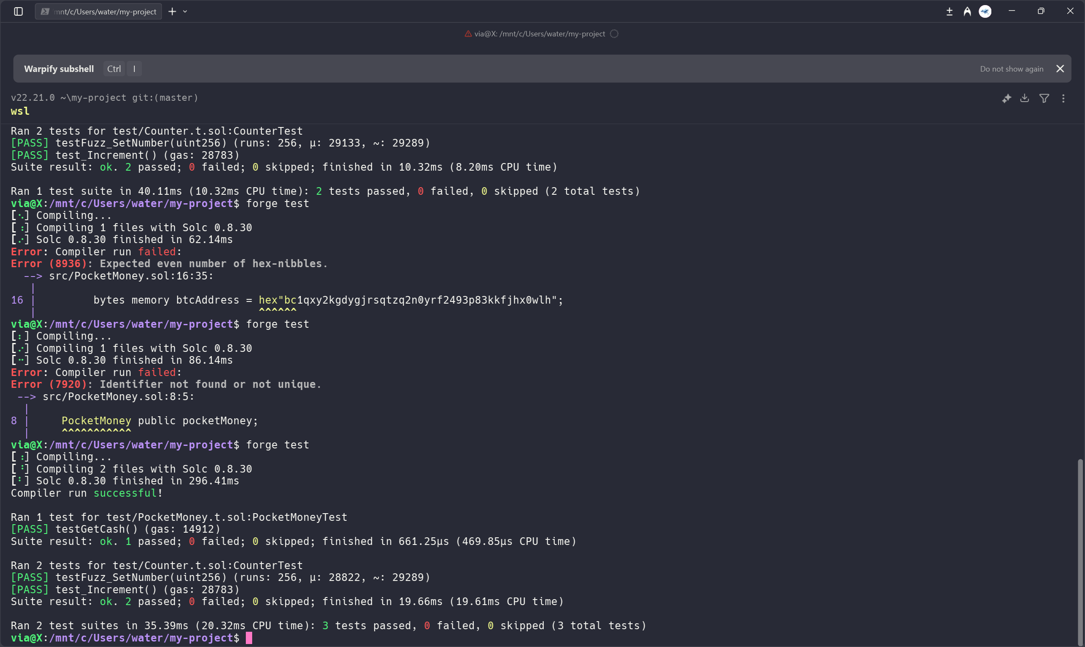Click Compiler run successful! line
This screenshot has width=1085, height=647.
[x=87, y=493]
